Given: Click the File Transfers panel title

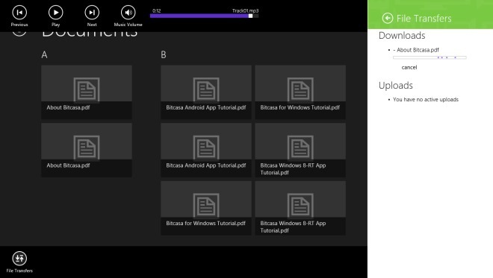Looking at the screenshot, I should (x=424, y=19).
